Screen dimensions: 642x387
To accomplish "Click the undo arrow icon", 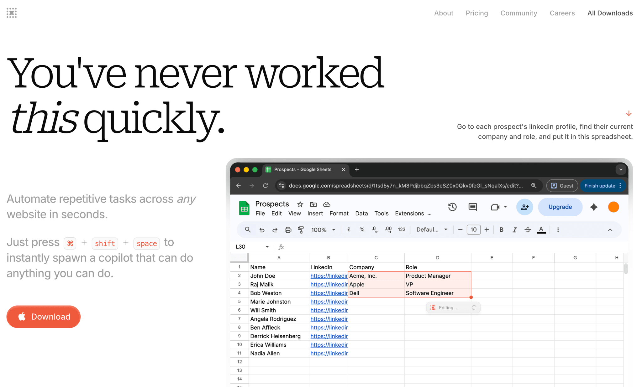I will coord(262,230).
